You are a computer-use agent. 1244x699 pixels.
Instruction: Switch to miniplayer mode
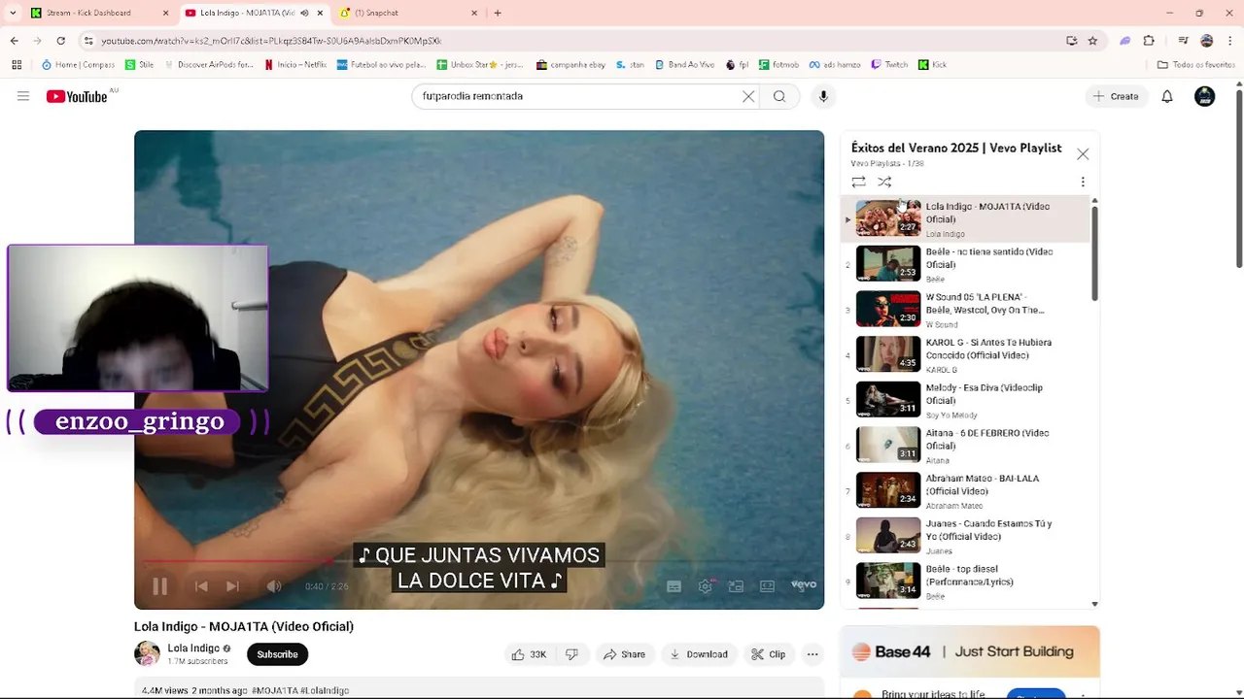pos(736,585)
